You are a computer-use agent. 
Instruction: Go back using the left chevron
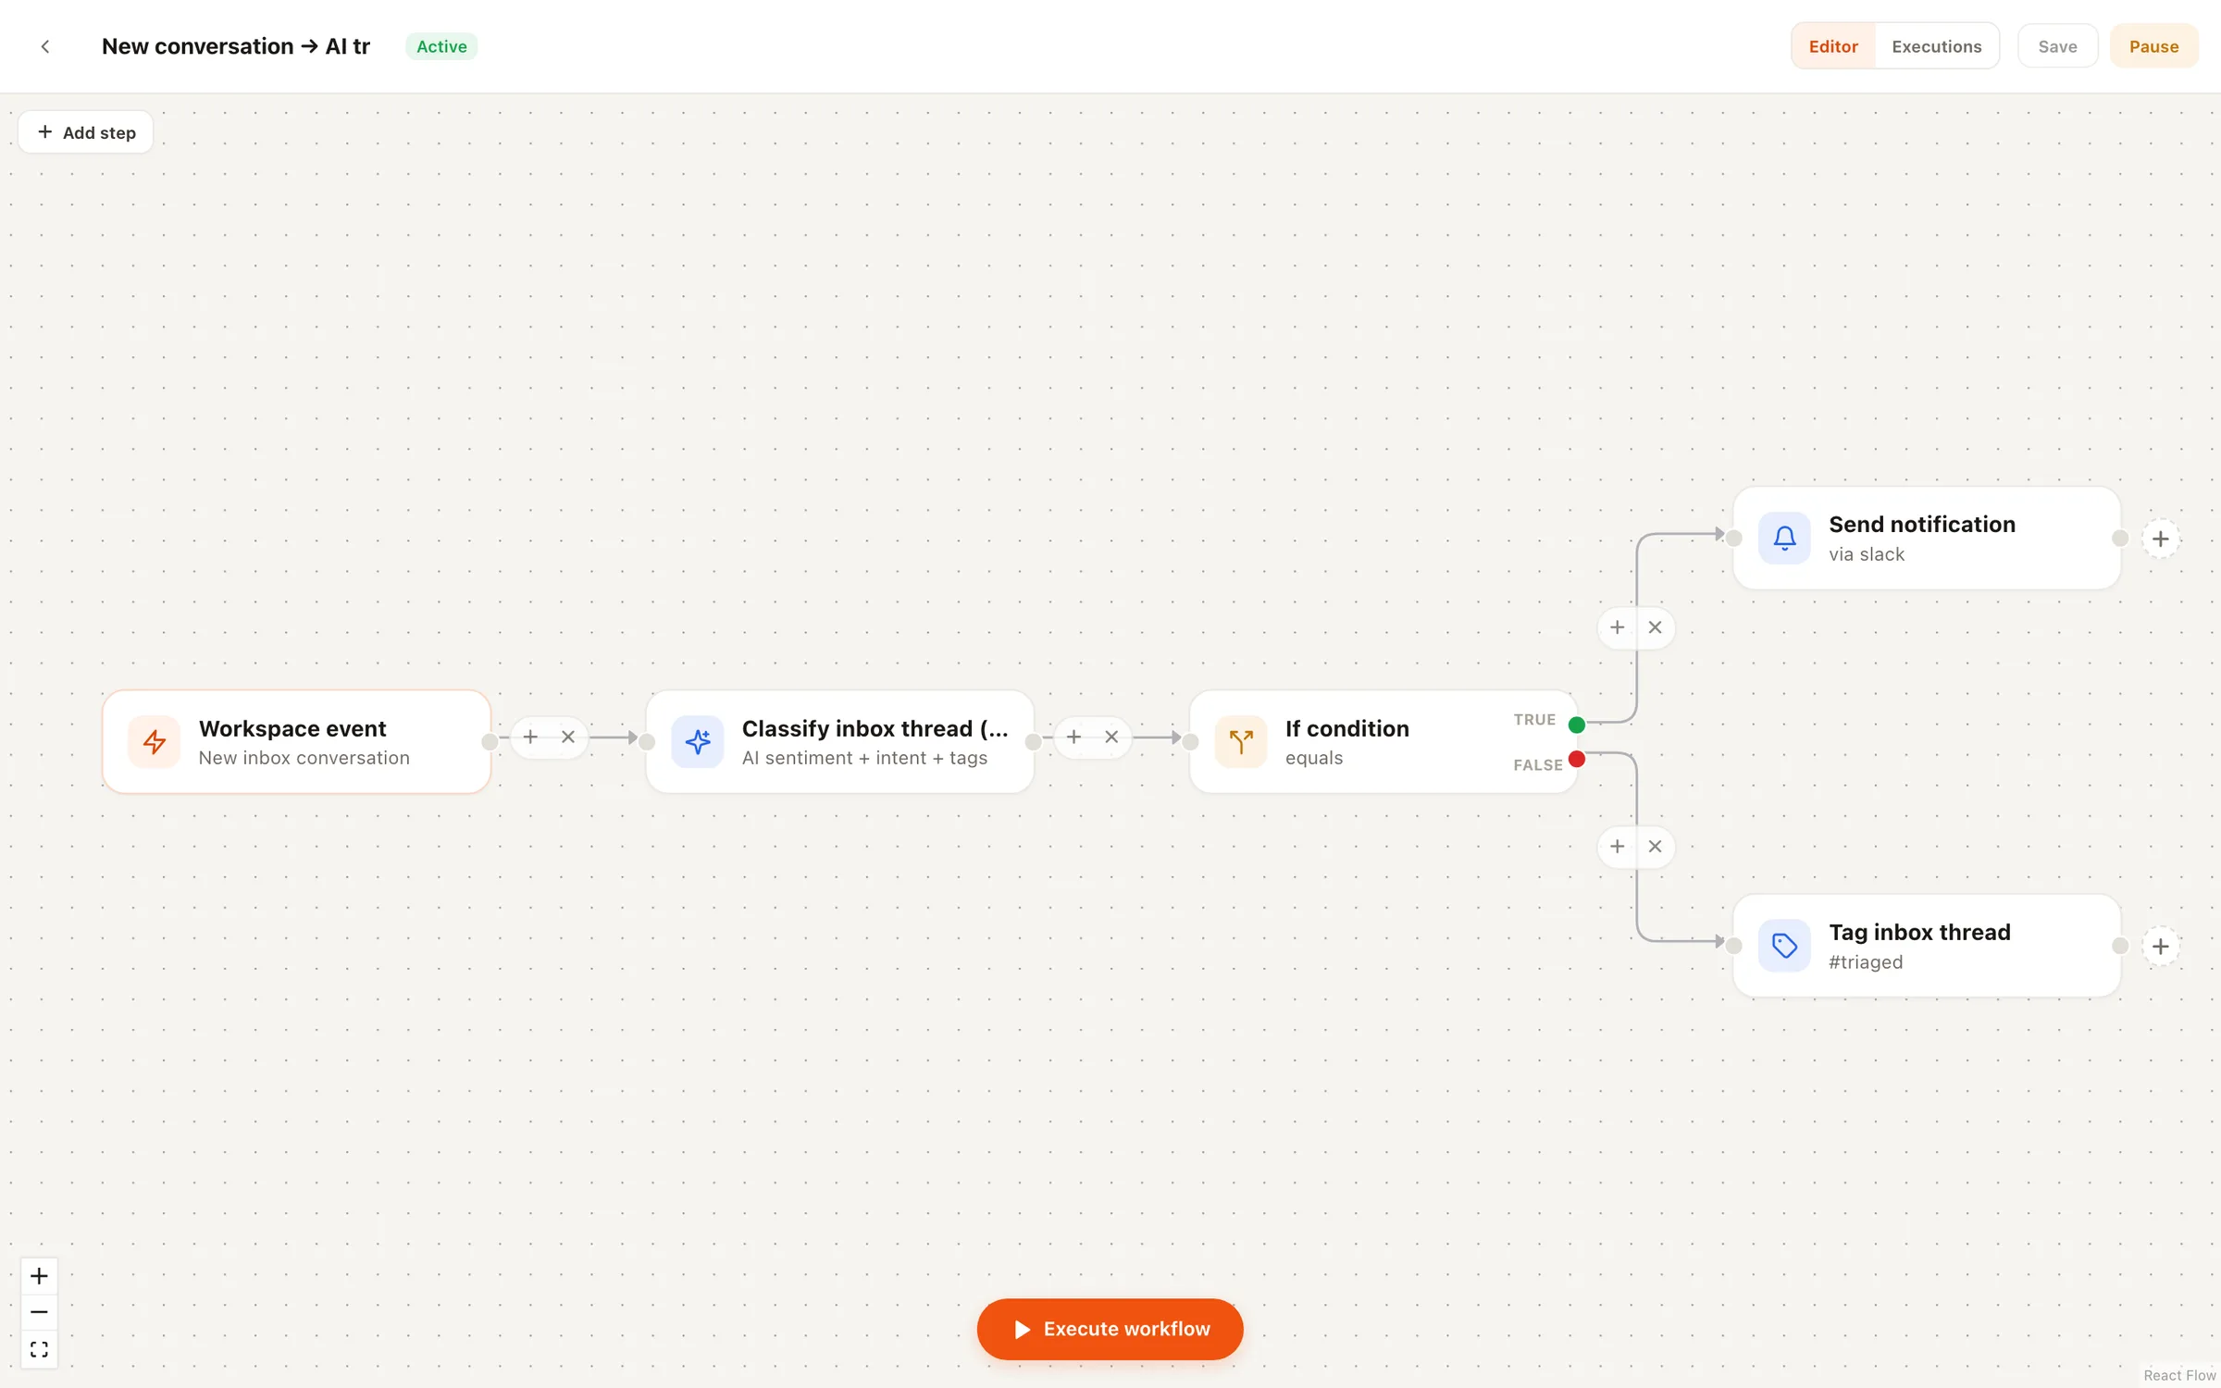pos(45,46)
